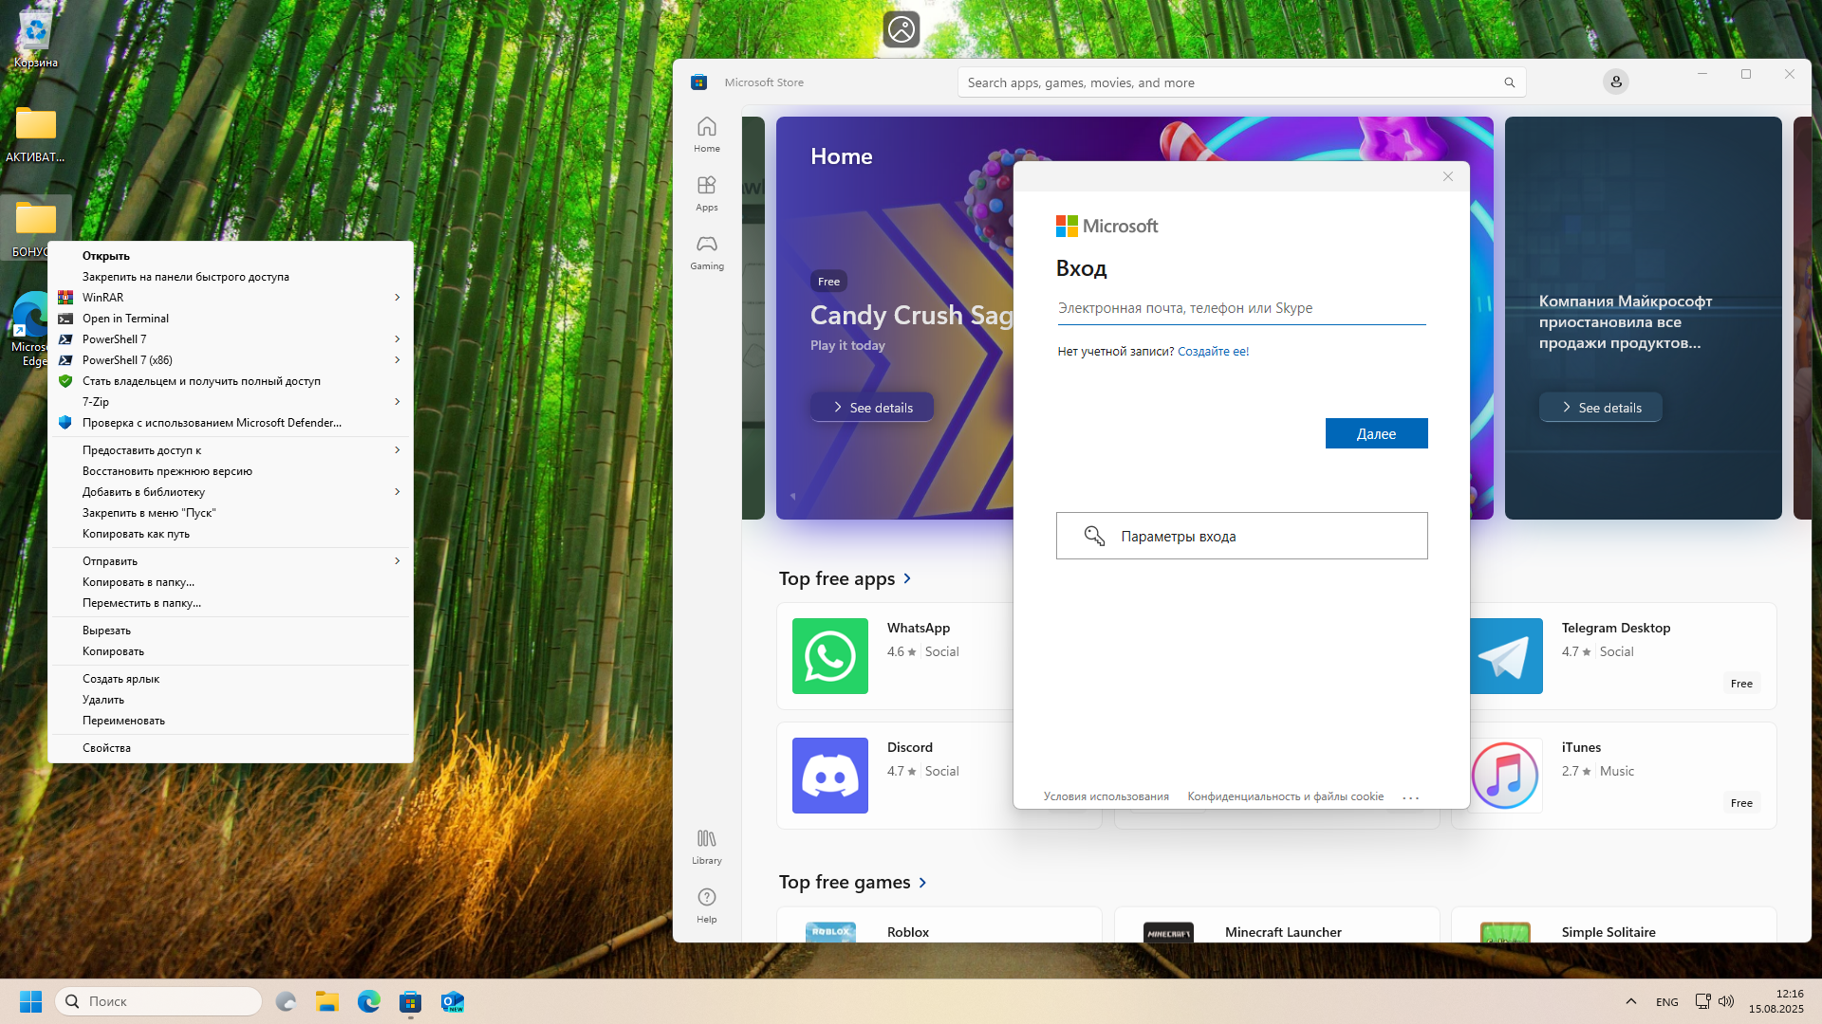Click the key icon in sign-in options
This screenshot has width=1822, height=1024.
[x=1094, y=536]
